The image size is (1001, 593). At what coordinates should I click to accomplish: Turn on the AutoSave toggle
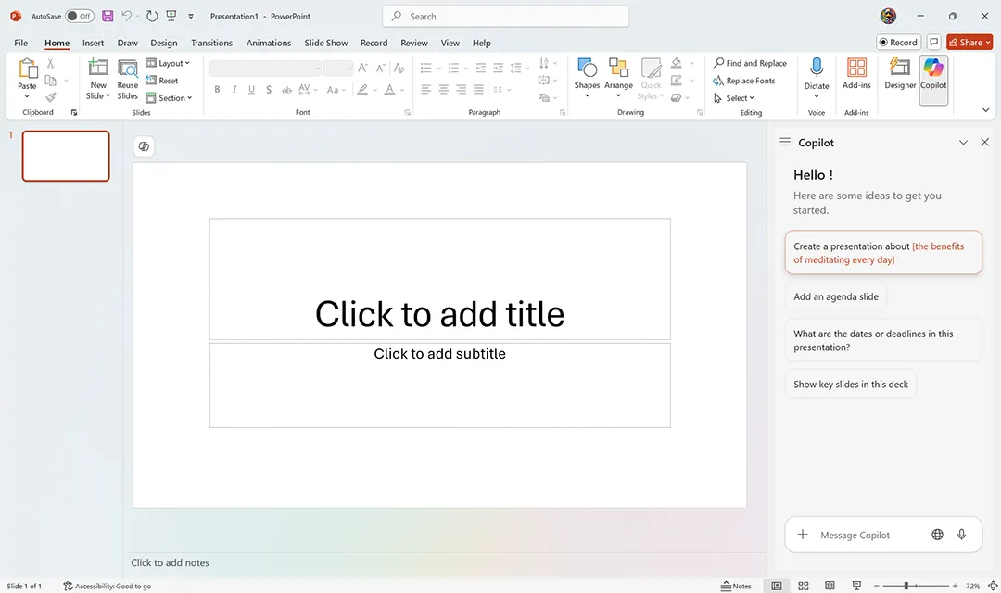80,16
